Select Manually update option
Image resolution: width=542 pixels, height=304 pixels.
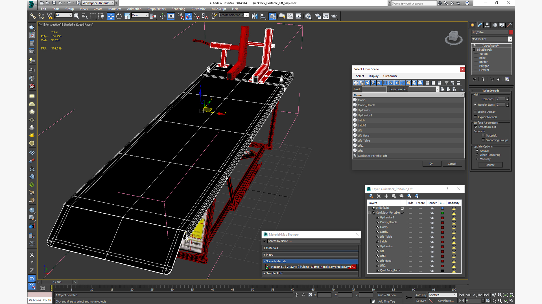click(477, 159)
